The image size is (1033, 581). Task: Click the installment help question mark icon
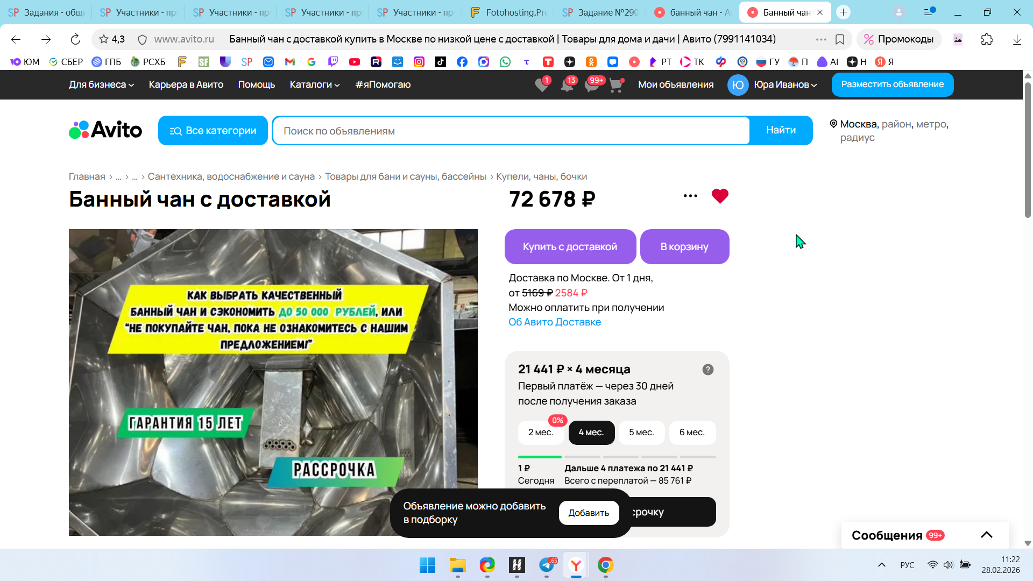coord(707,370)
